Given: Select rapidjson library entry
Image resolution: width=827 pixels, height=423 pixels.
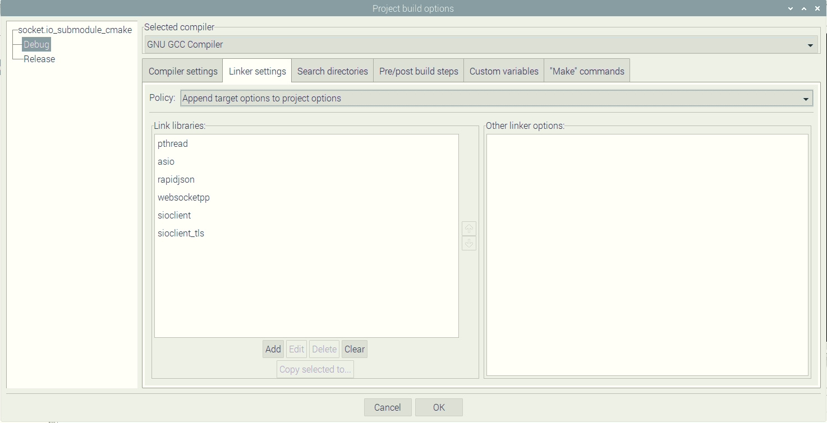Looking at the screenshot, I should pyautogui.click(x=306, y=179).
